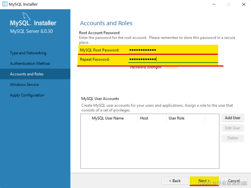251x188 pixels.
Task: Click the Add User button
Action: 233,118
